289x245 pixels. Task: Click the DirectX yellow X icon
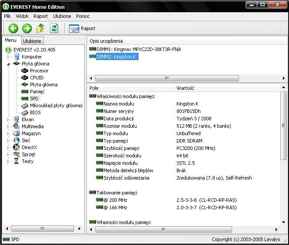17,147
